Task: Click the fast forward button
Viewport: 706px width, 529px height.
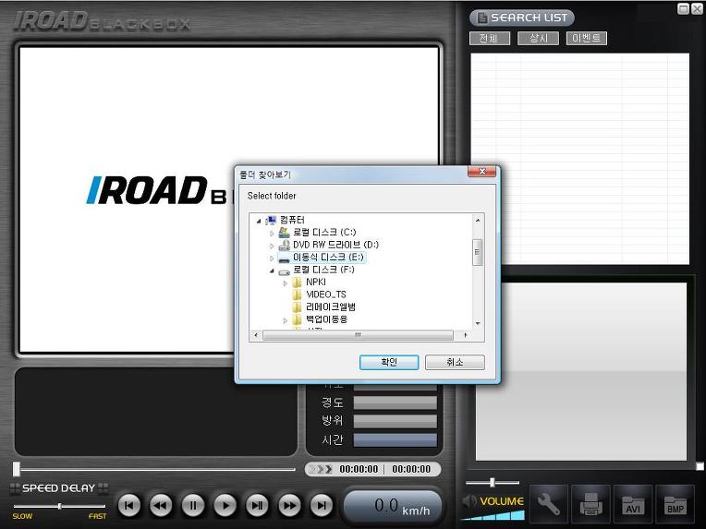Action: pyautogui.click(x=289, y=506)
